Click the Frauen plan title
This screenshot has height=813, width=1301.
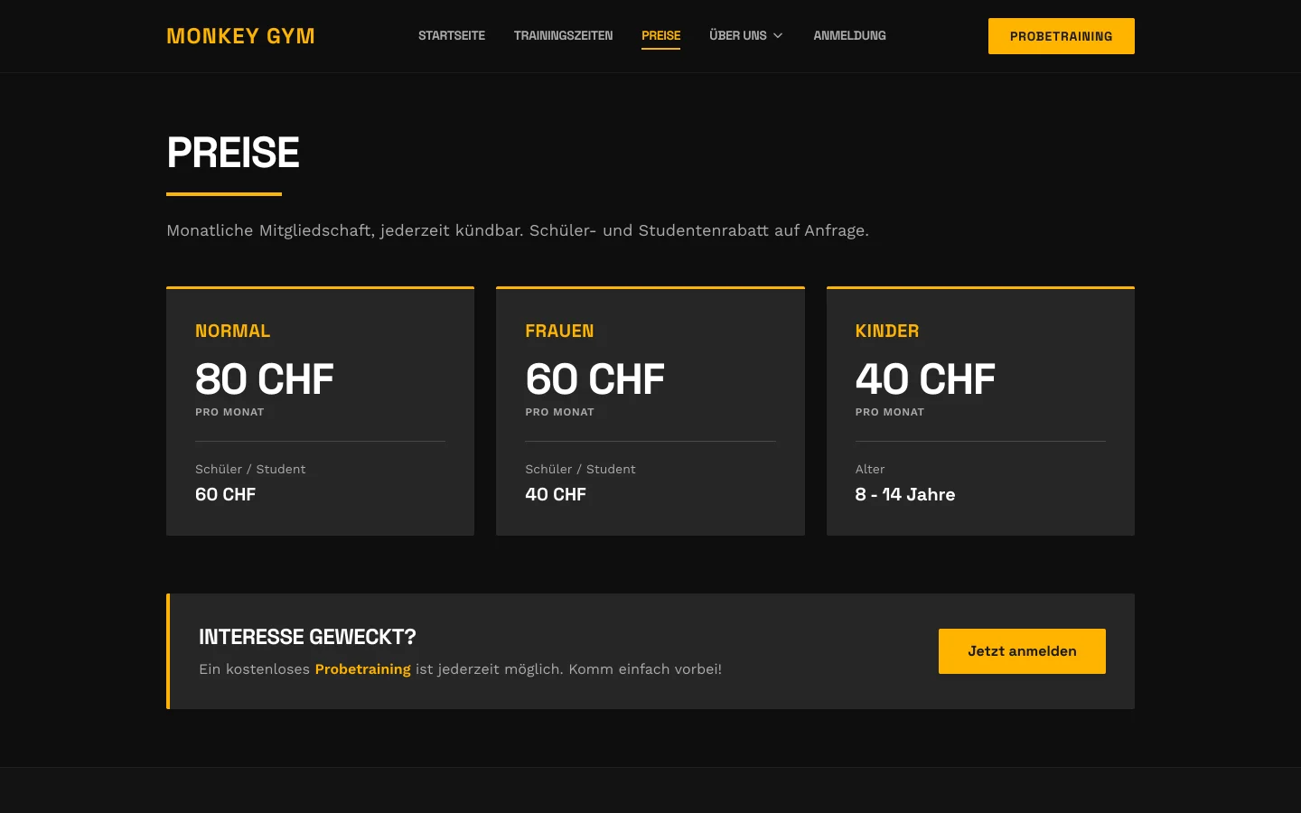point(559,332)
